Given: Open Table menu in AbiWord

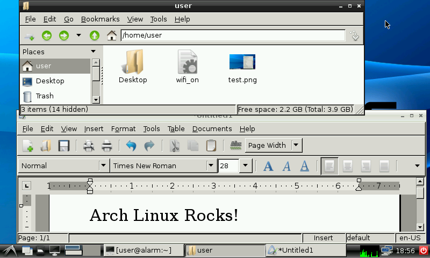Looking at the screenshot, I should pyautogui.click(x=176, y=129).
